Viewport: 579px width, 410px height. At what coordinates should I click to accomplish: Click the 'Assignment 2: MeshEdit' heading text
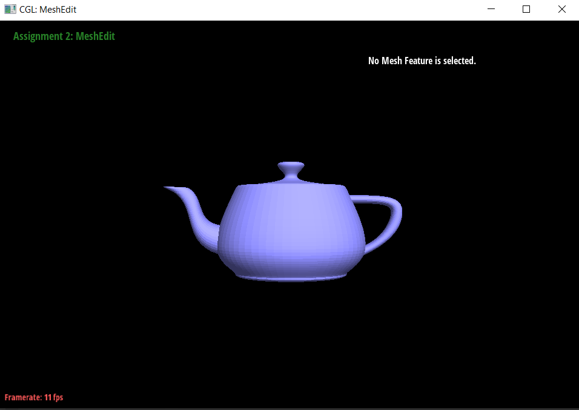coord(64,36)
